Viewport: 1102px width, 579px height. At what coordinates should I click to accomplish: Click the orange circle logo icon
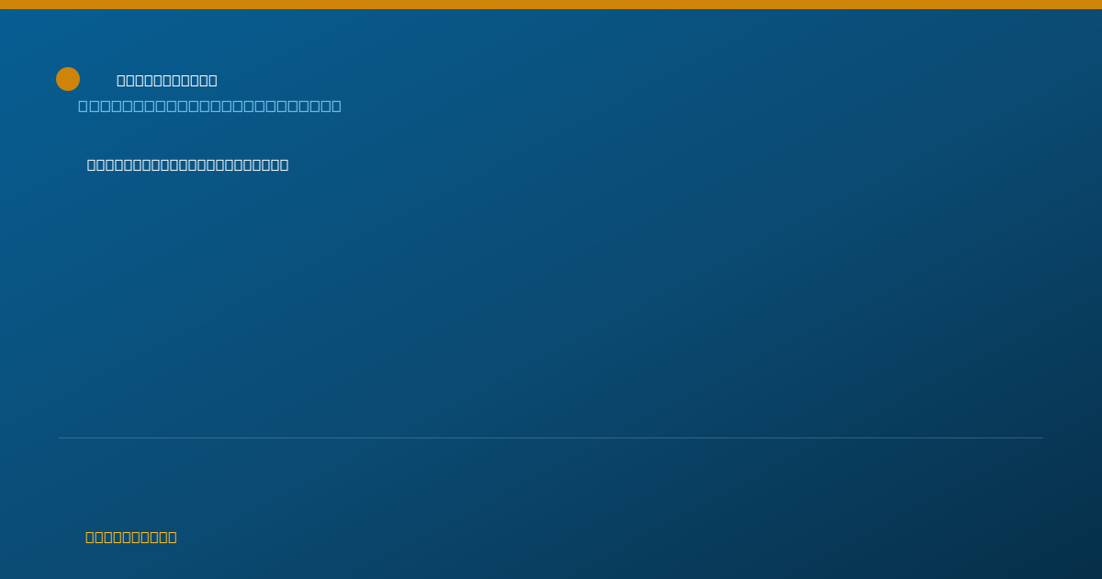tap(68, 79)
